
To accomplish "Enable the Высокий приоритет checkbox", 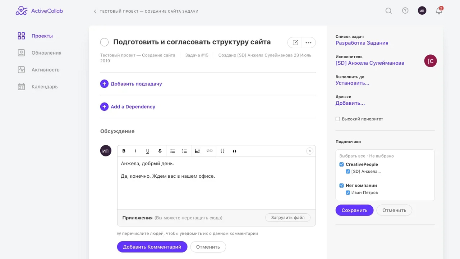I will pyautogui.click(x=338, y=119).
